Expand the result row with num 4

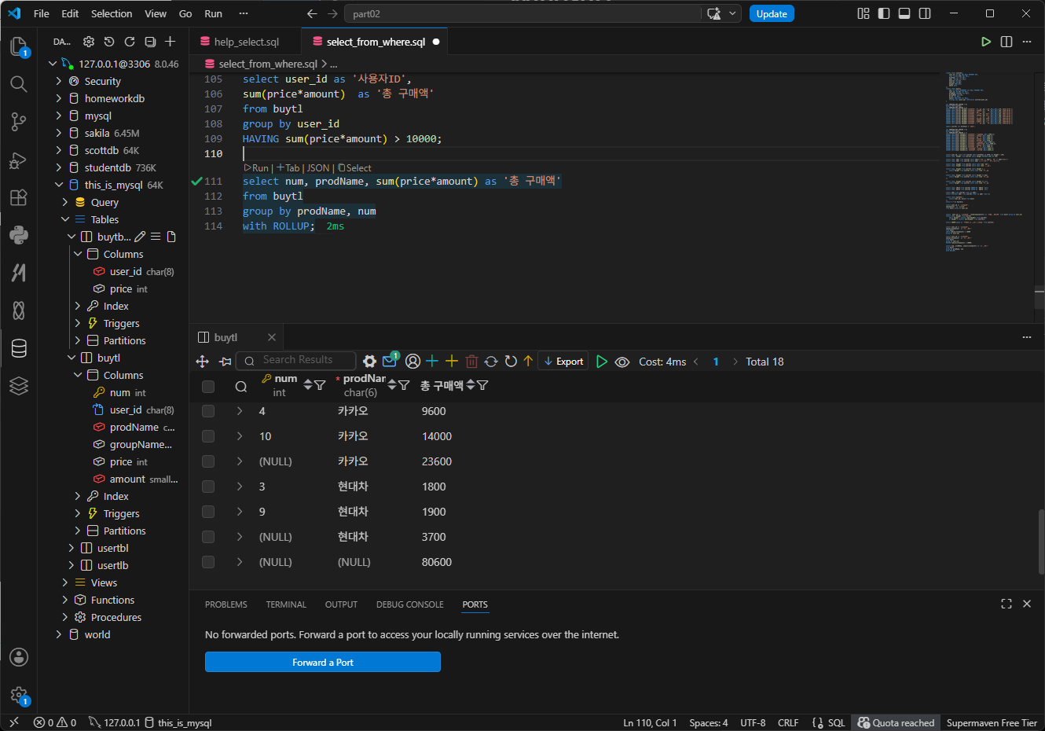coord(240,411)
